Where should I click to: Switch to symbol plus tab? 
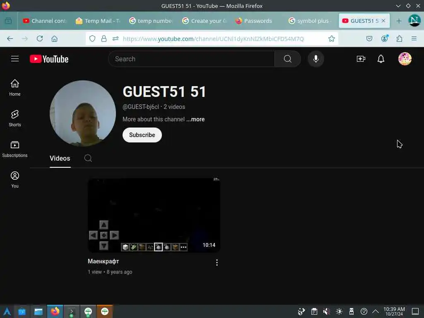click(x=310, y=21)
